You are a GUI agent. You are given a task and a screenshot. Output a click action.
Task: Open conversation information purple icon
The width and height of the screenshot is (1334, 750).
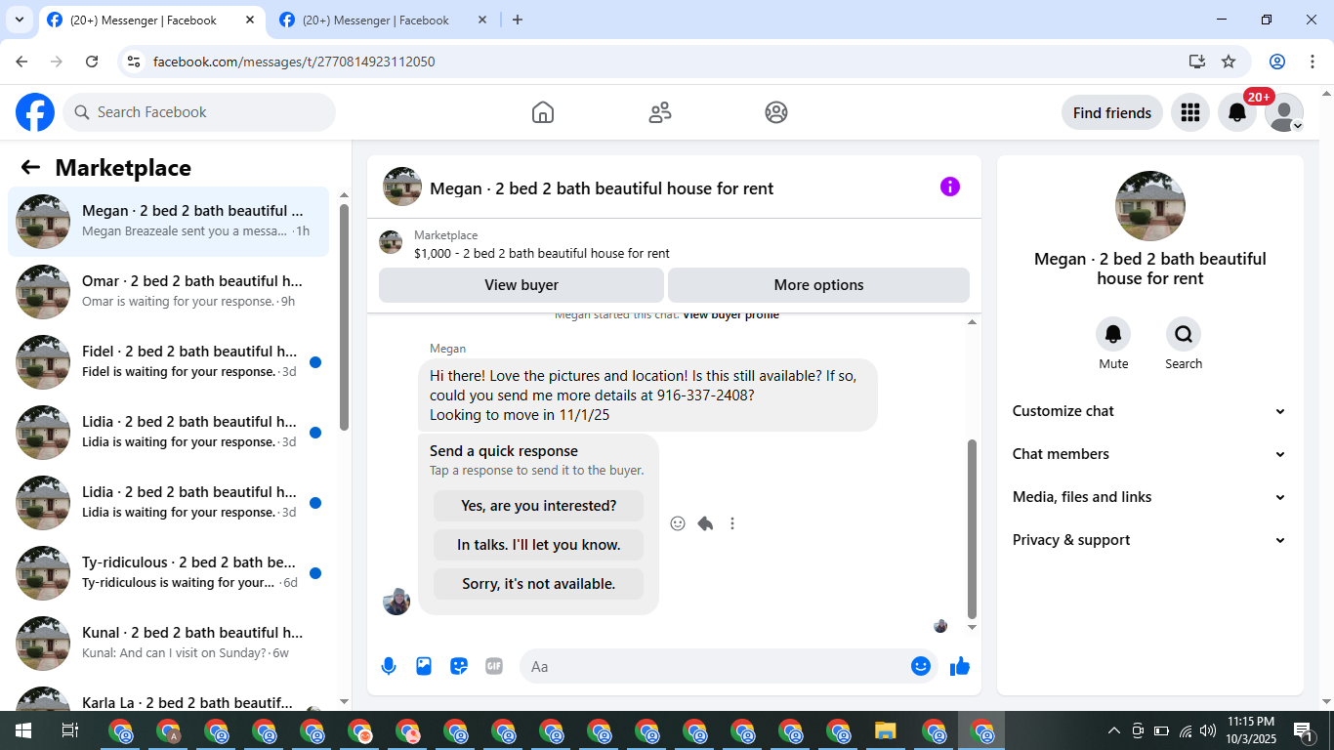point(950,187)
